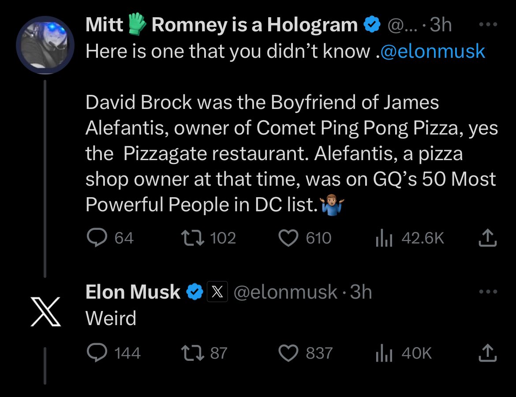Click the X affiliation badge beside Elon Musk
Image resolution: width=516 pixels, height=397 pixels.
217,292
